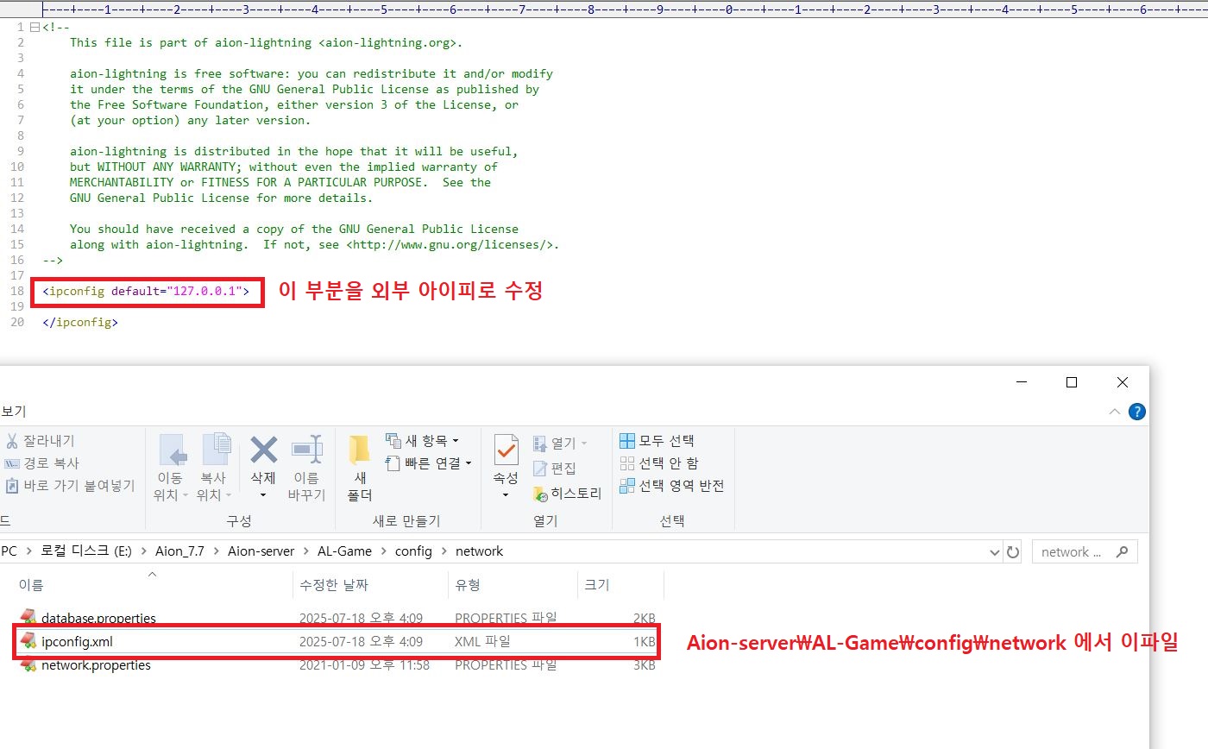Screen dimensions: 1208x749
Task: Create a new folder (새 폴더)
Action: coord(360,467)
